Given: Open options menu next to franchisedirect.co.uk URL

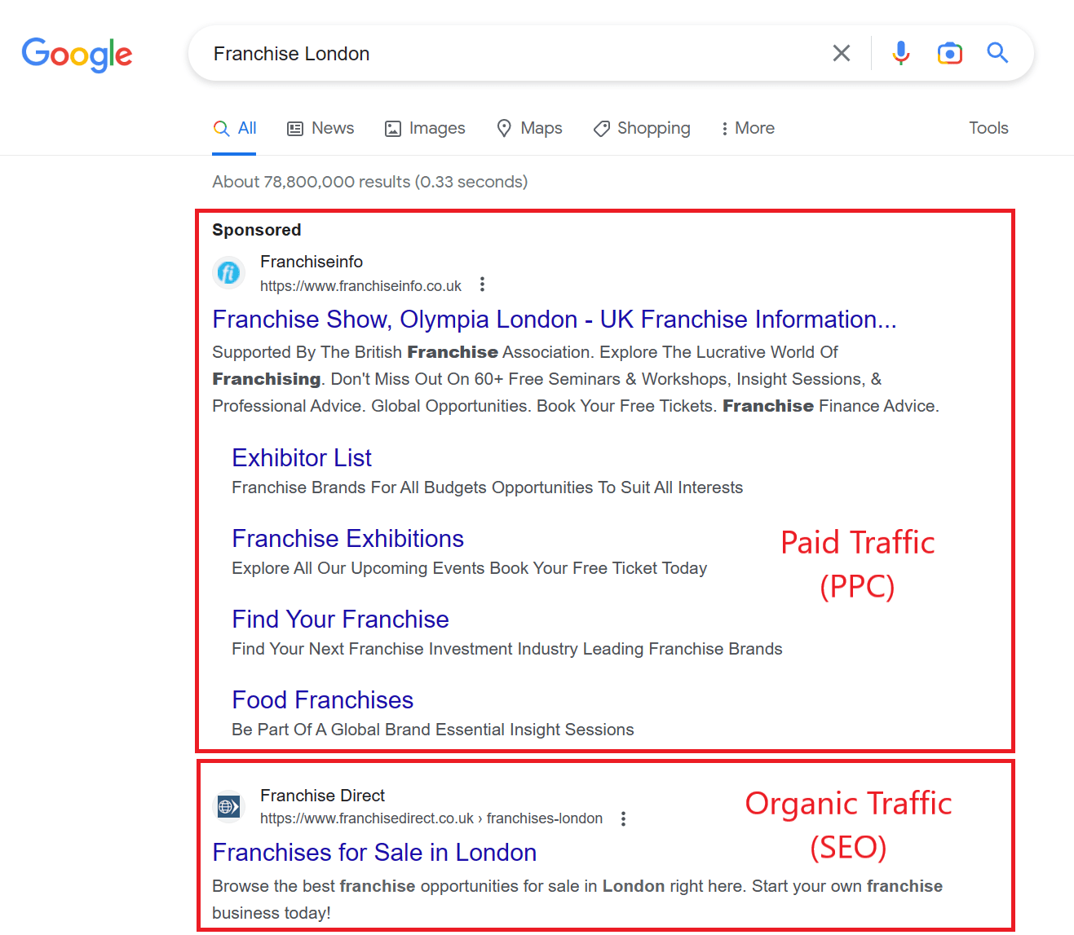Looking at the screenshot, I should [624, 818].
